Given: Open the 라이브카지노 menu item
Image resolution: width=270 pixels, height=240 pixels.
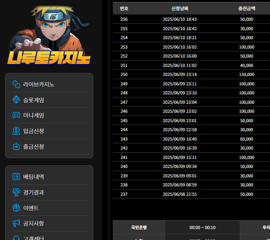Looking at the screenshot, I should point(38,84).
